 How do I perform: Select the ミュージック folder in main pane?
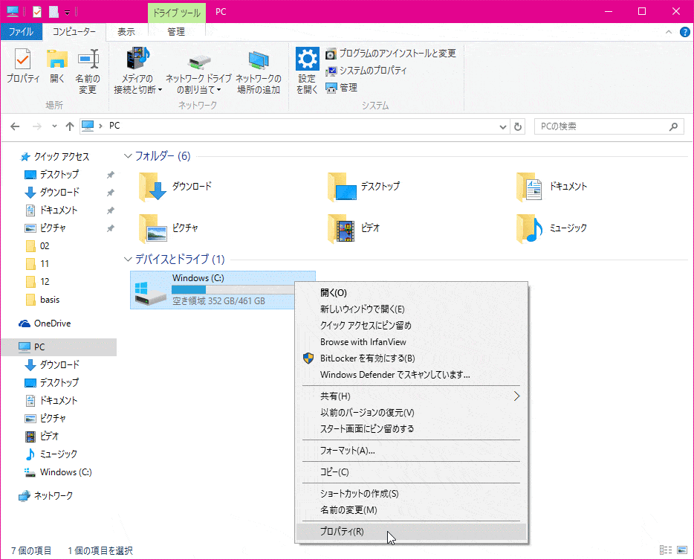pos(552,228)
